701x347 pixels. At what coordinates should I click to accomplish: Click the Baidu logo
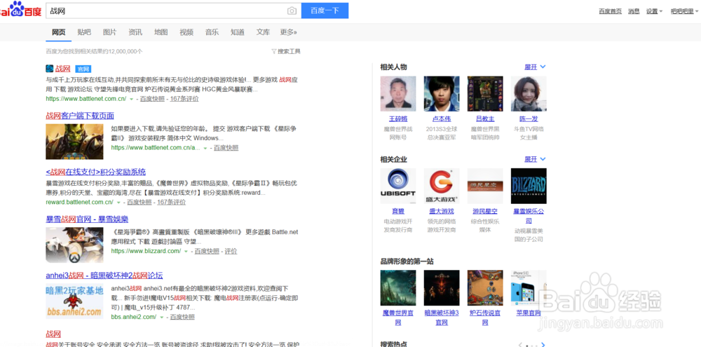(20, 9)
